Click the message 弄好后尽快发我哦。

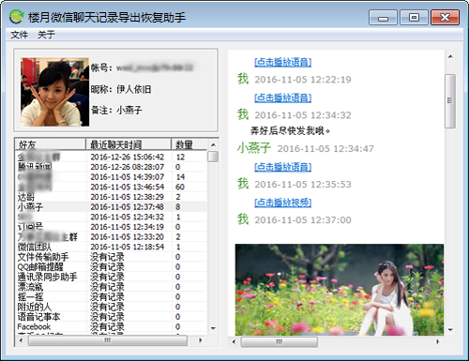click(290, 130)
